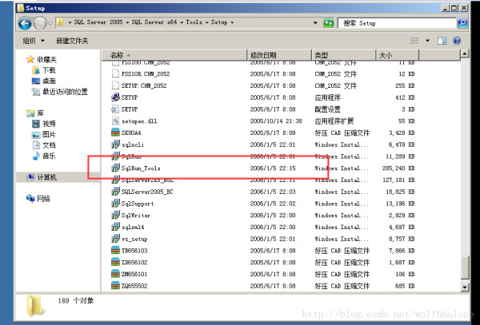Open the 图片 library
Viewport: 480px width, 325px height.
[x=49, y=134]
